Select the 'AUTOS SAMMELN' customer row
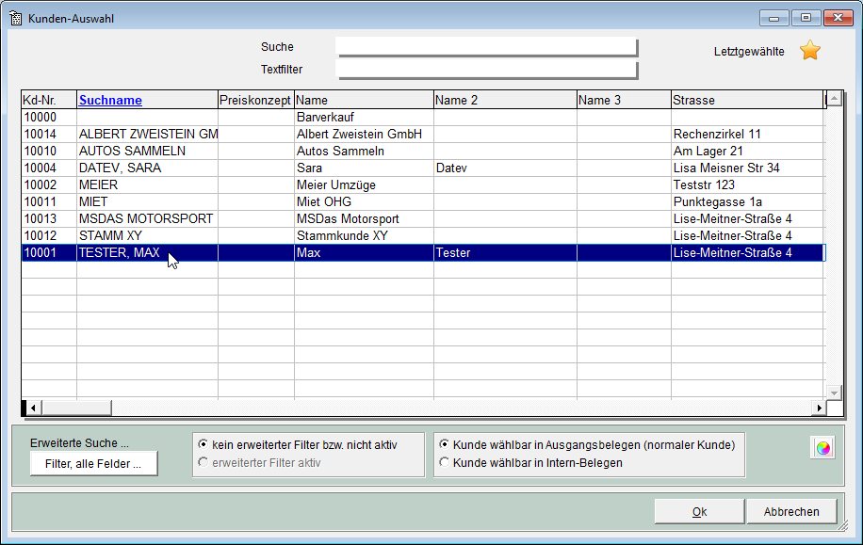Image resolution: width=863 pixels, height=545 pixels. click(423, 152)
